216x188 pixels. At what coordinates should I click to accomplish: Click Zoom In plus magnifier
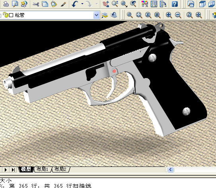[169, 15]
